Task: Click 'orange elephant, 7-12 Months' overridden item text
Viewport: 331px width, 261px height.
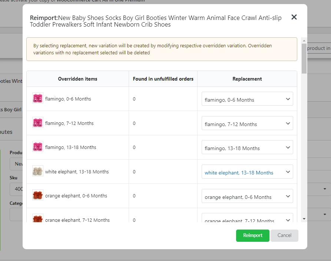Action: pyautogui.click(x=77, y=220)
